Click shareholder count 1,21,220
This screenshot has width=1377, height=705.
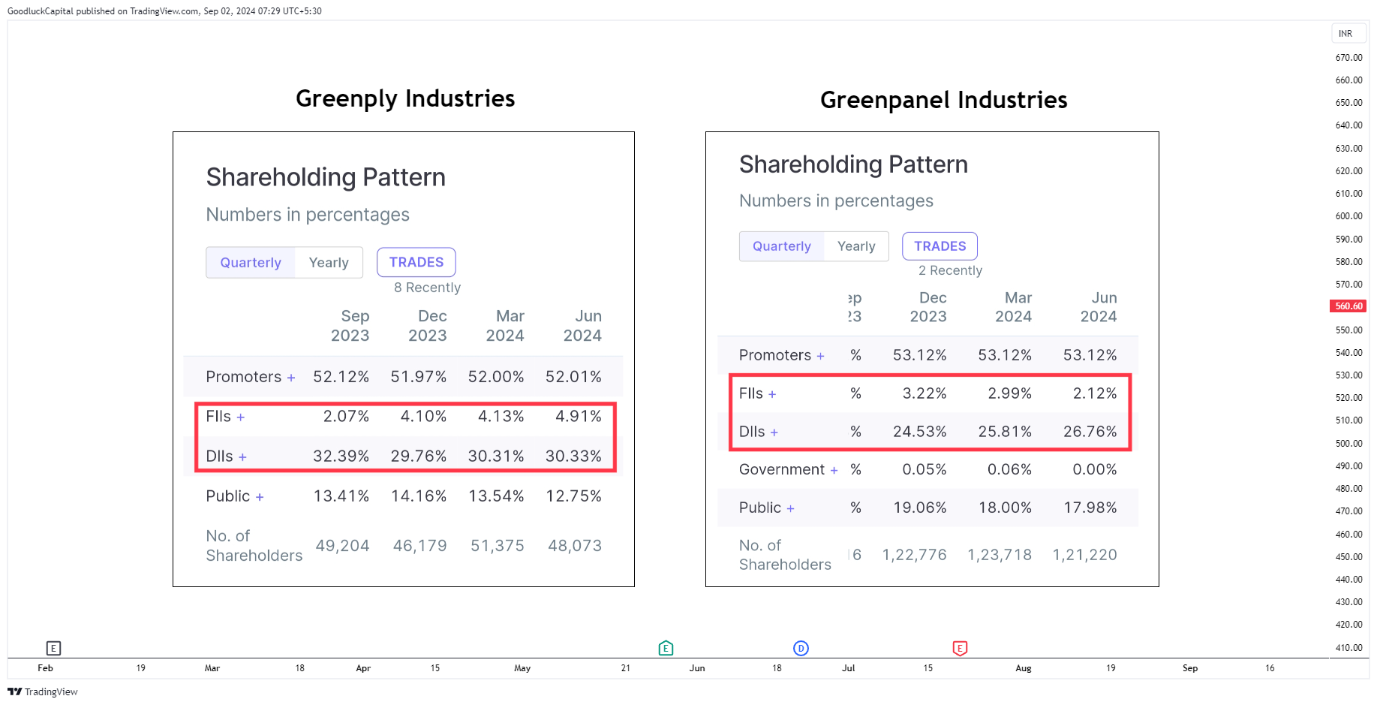(x=1085, y=555)
